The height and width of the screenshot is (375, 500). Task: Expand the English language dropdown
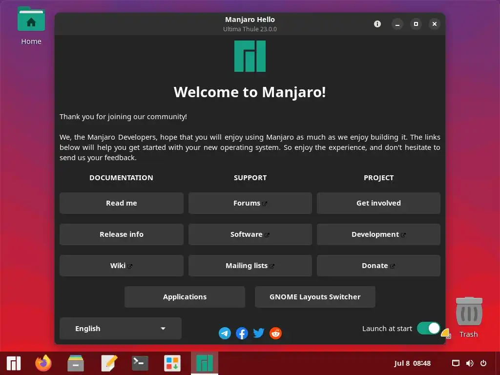121,329
